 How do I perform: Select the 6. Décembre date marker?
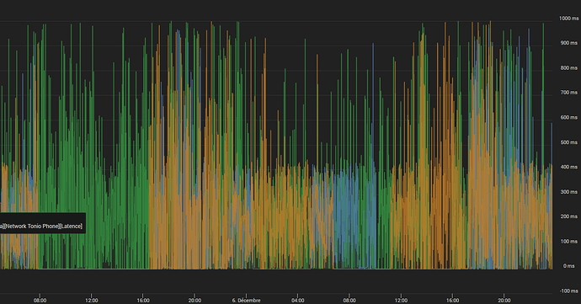tap(246, 301)
